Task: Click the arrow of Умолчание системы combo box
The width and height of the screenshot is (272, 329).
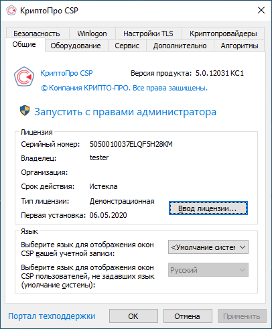Action: click(x=243, y=247)
